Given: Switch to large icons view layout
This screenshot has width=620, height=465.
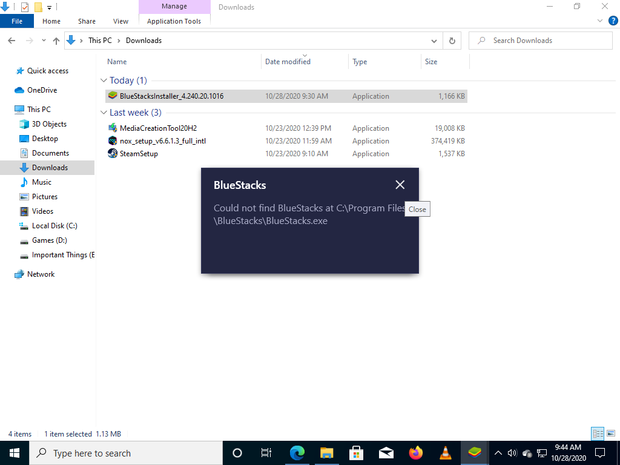Looking at the screenshot, I should [x=611, y=434].
